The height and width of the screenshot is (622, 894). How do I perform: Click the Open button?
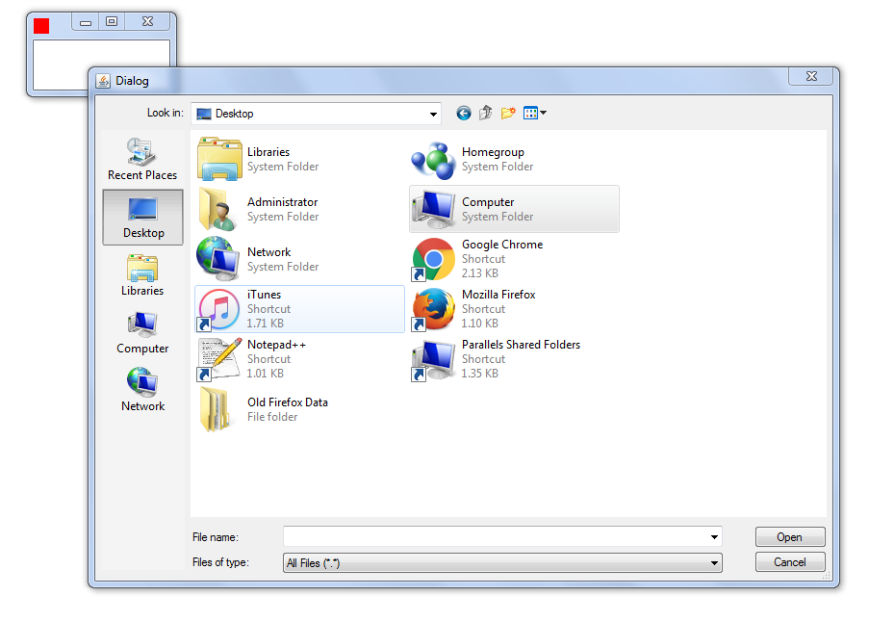789,537
